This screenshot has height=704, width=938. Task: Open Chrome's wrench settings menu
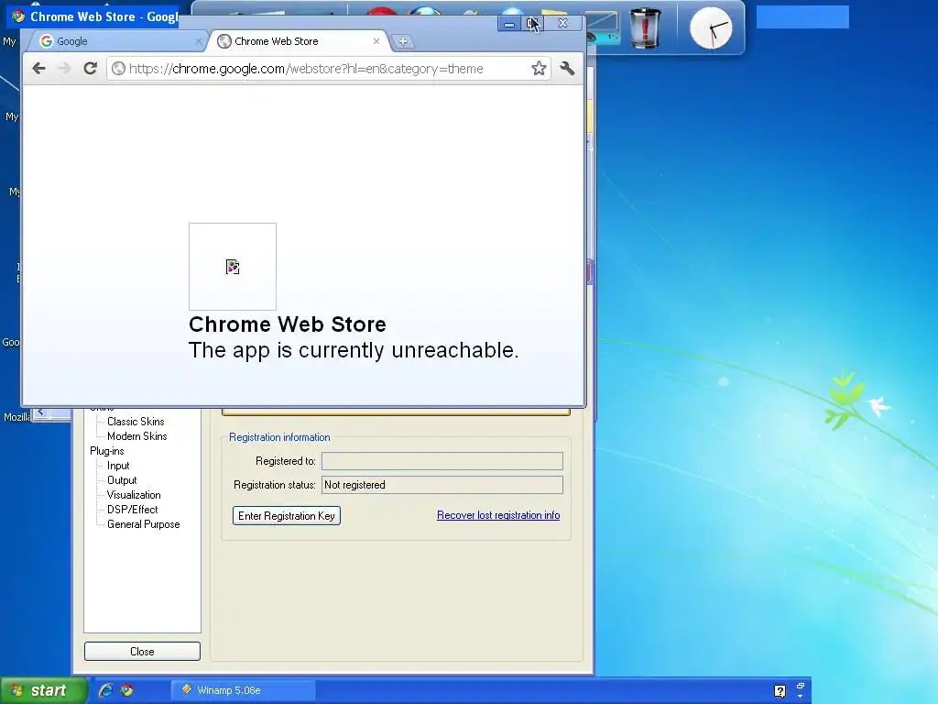point(567,68)
